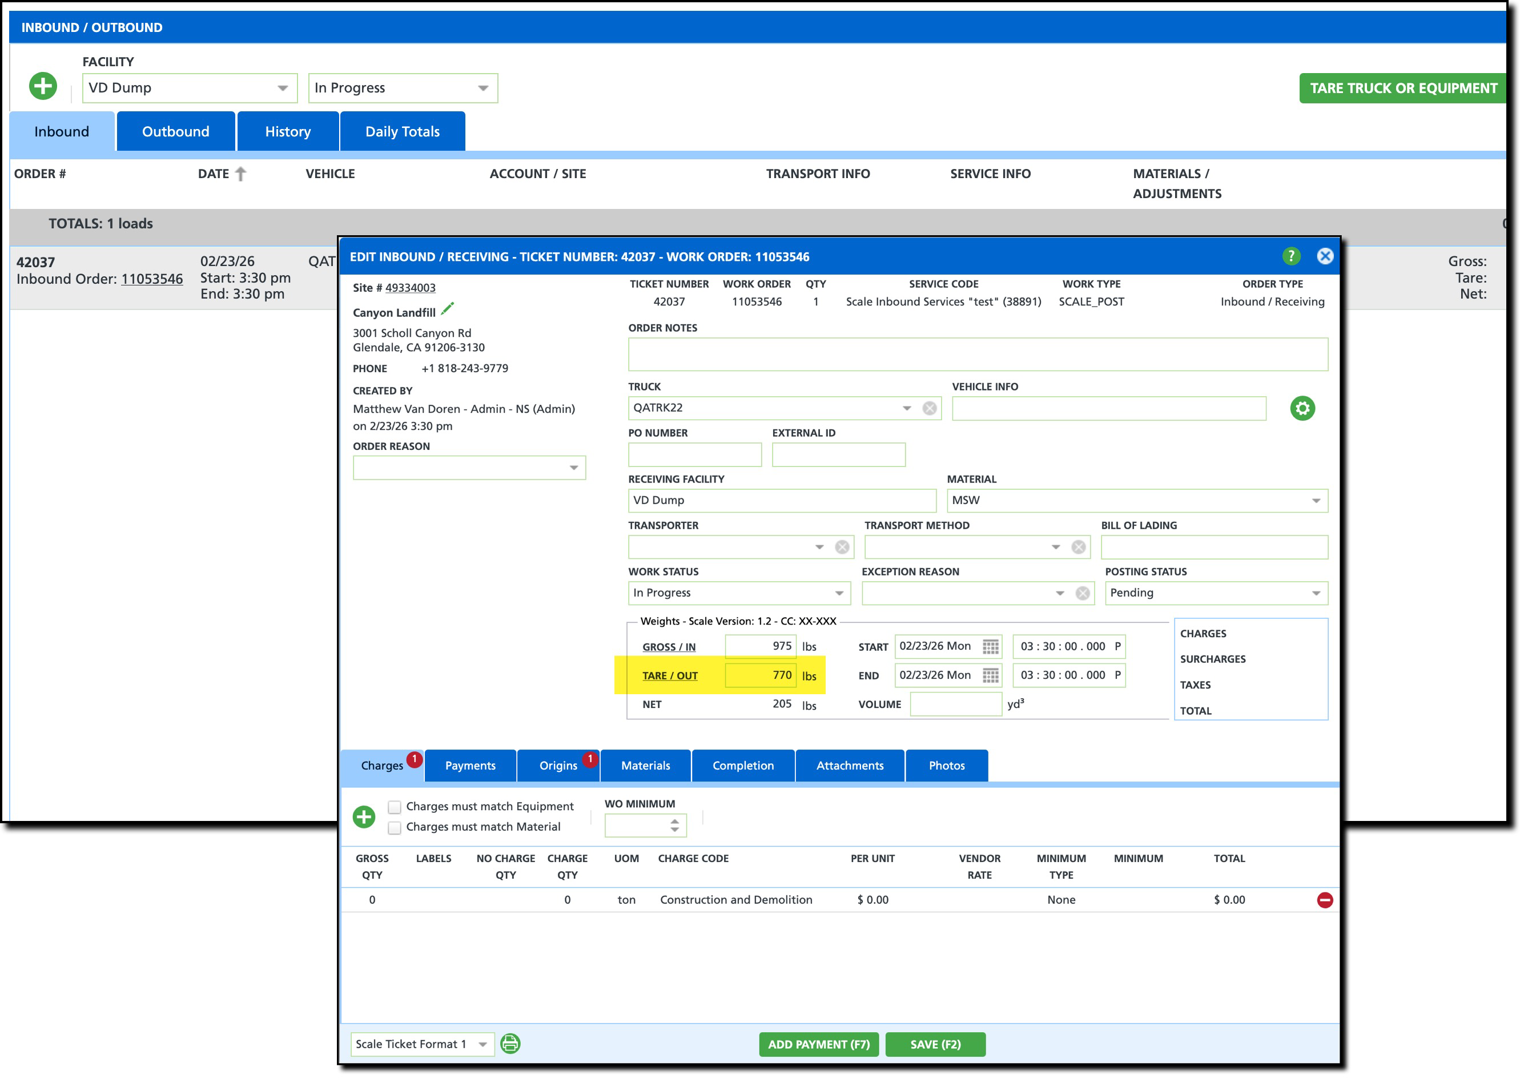Open the Posting Status Pending dropdown
Image resolution: width=1520 pixels, height=1079 pixels.
[1316, 593]
